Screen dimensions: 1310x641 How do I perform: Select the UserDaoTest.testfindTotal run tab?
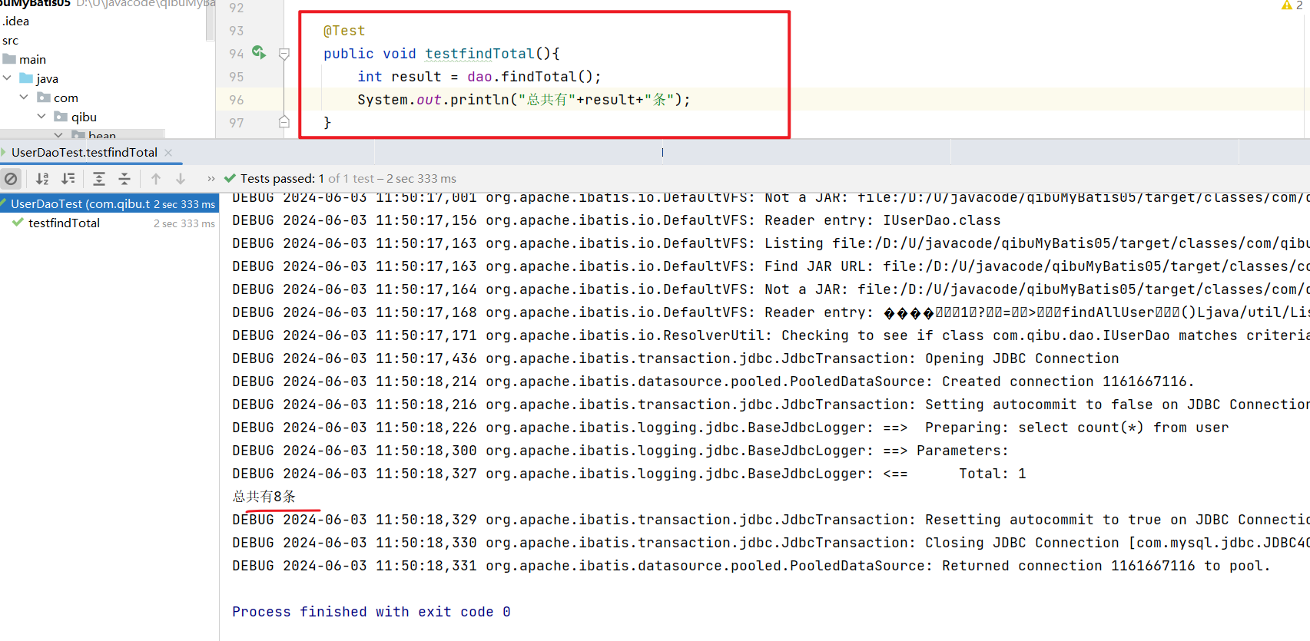(85, 153)
